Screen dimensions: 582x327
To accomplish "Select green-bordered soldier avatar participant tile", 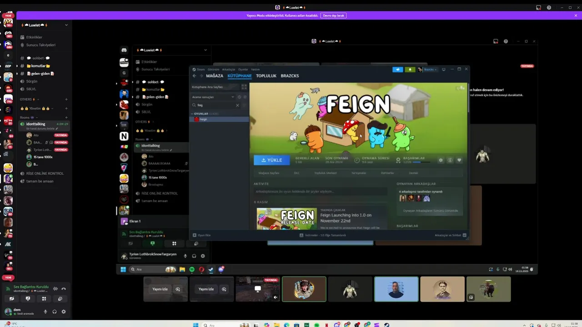I will (304, 289).
